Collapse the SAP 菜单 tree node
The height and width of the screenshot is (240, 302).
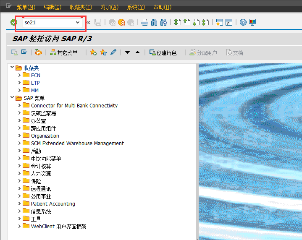pyautogui.click(x=12, y=98)
